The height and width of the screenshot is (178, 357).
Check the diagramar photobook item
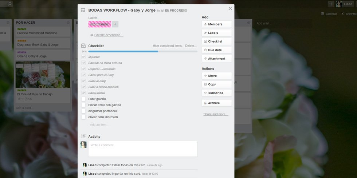(83, 111)
